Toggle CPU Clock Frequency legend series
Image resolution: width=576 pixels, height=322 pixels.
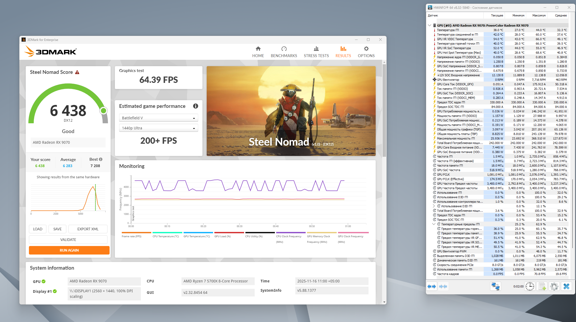click(x=288, y=236)
